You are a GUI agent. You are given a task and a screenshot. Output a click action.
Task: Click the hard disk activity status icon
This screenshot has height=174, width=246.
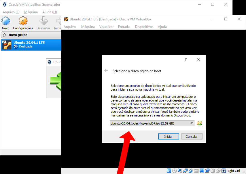(x=169, y=171)
